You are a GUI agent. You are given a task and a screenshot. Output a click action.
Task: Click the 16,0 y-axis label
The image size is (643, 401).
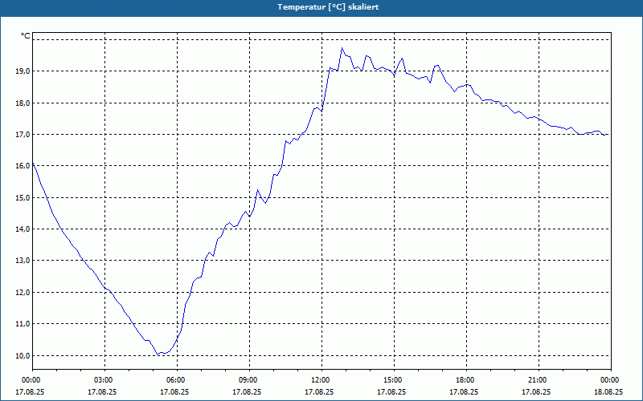click(x=23, y=166)
